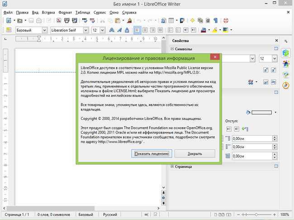Click the Закрыть button in the dialog

click(x=195, y=153)
